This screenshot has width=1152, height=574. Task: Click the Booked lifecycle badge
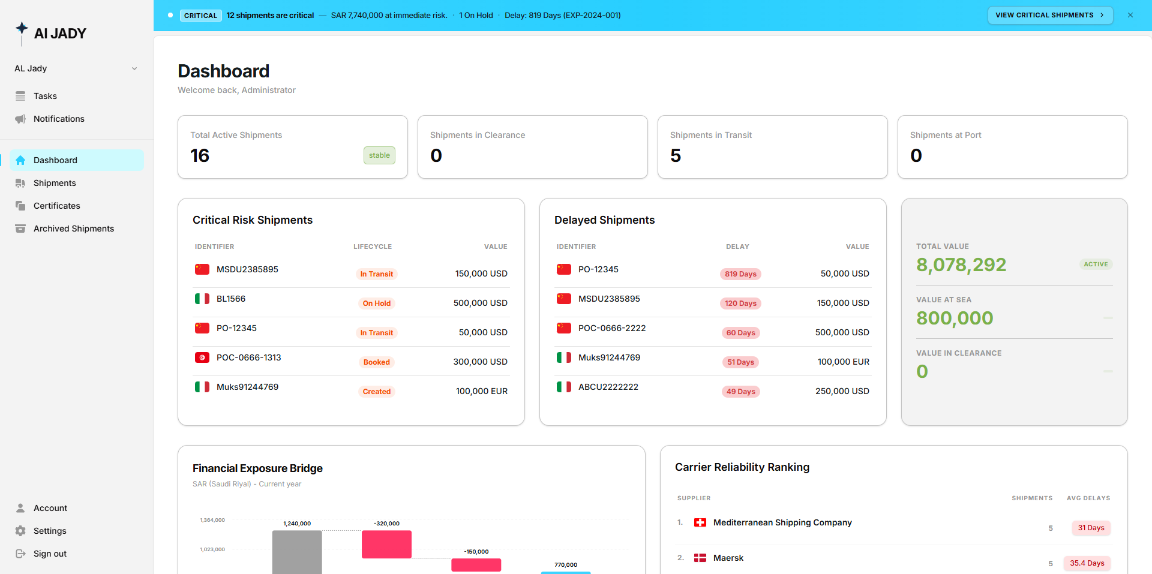pyautogui.click(x=376, y=362)
